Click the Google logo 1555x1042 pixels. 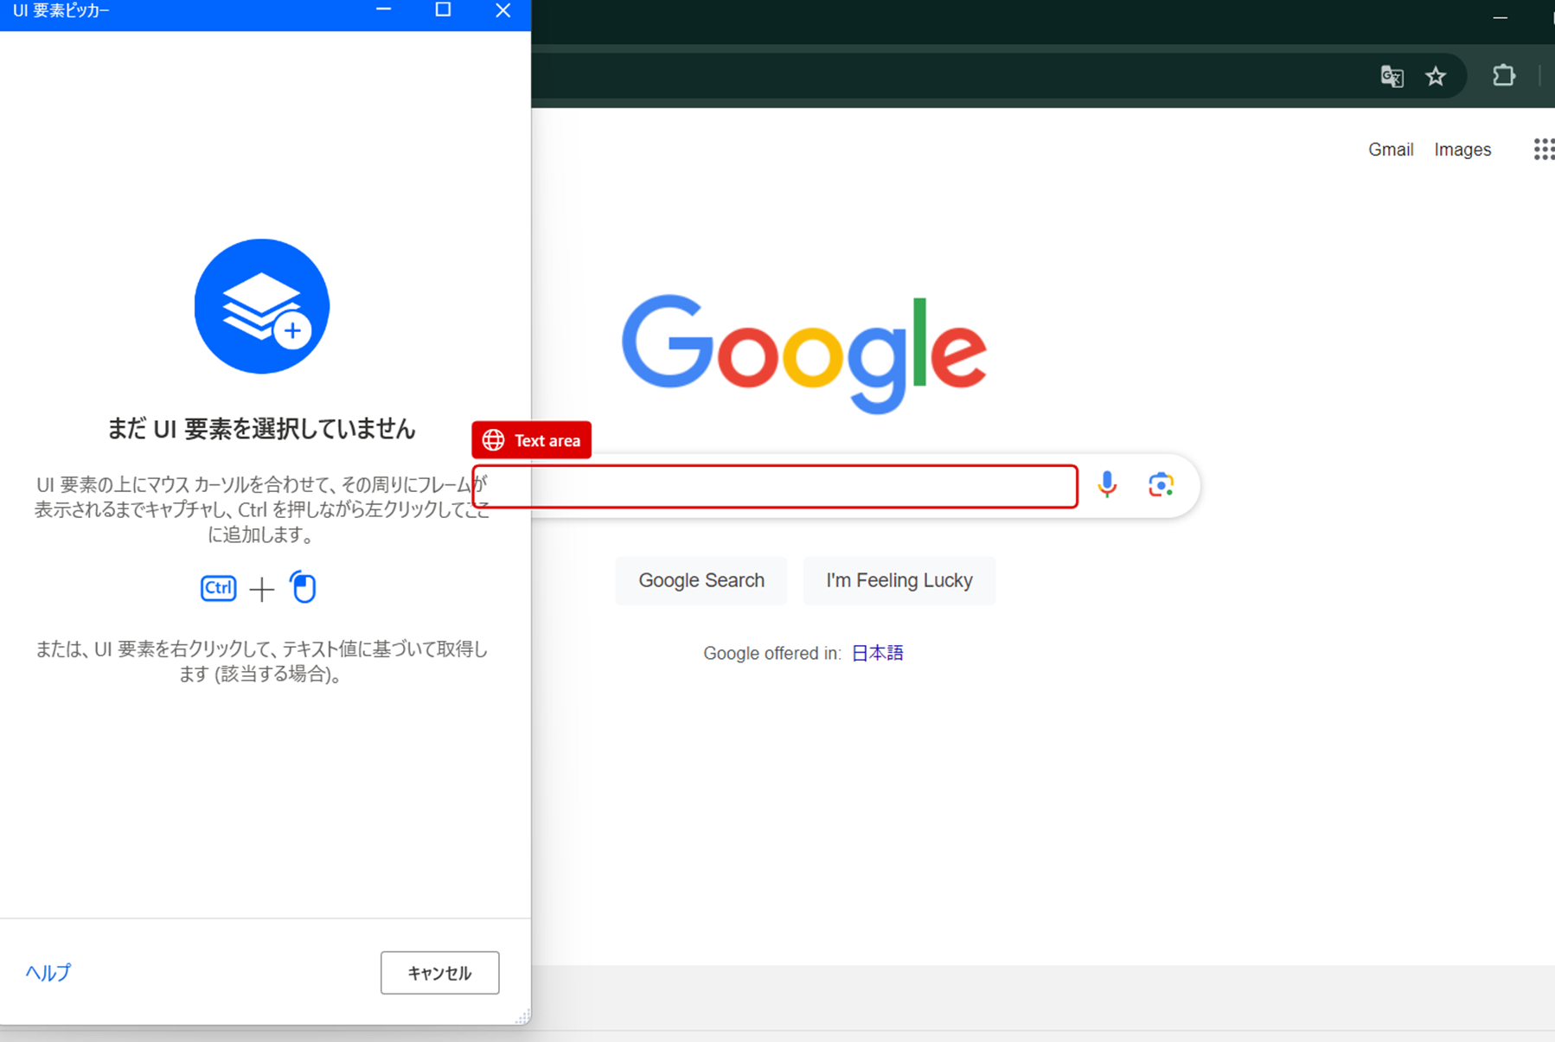click(804, 354)
